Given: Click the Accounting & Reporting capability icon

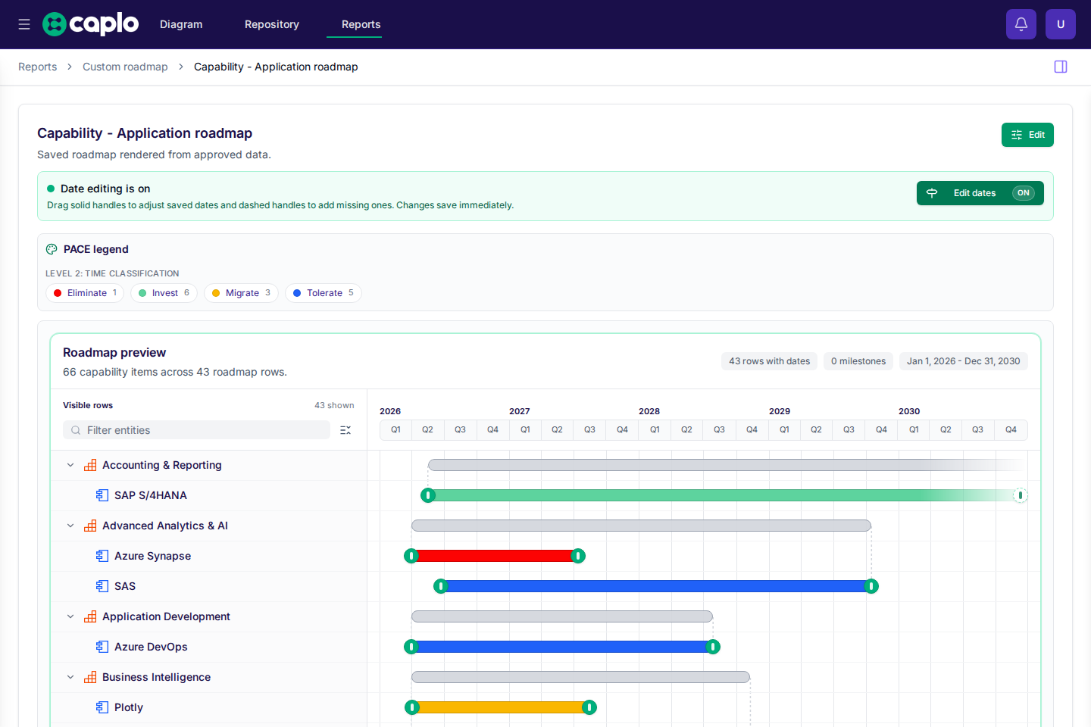Looking at the screenshot, I should coord(90,465).
